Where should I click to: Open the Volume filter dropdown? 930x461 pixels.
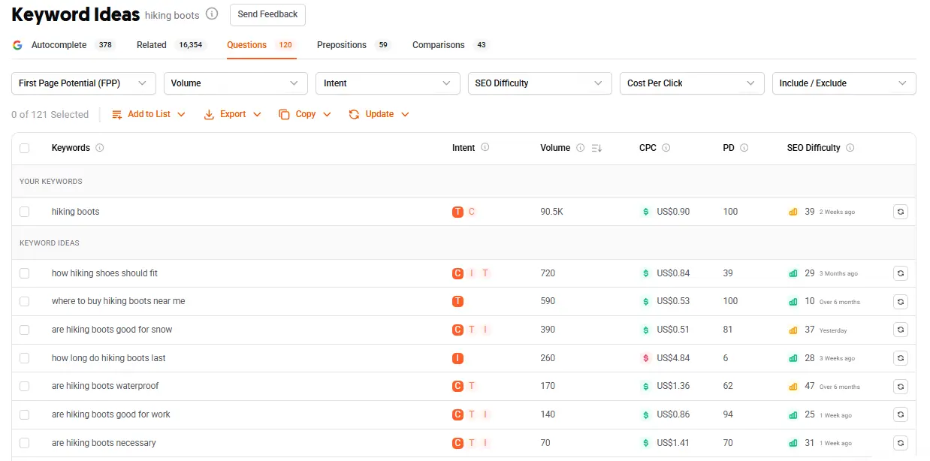coord(236,83)
